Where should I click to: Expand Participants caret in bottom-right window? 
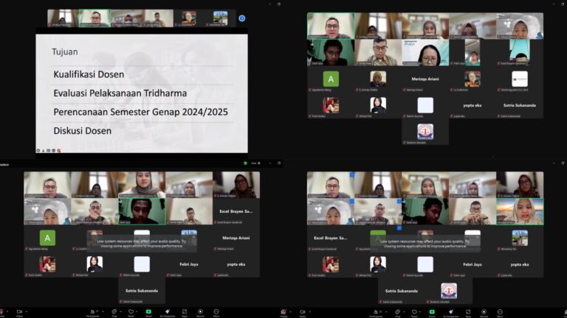tap(386, 311)
